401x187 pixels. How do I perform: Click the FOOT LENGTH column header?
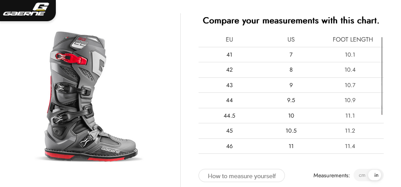[353, 39]
